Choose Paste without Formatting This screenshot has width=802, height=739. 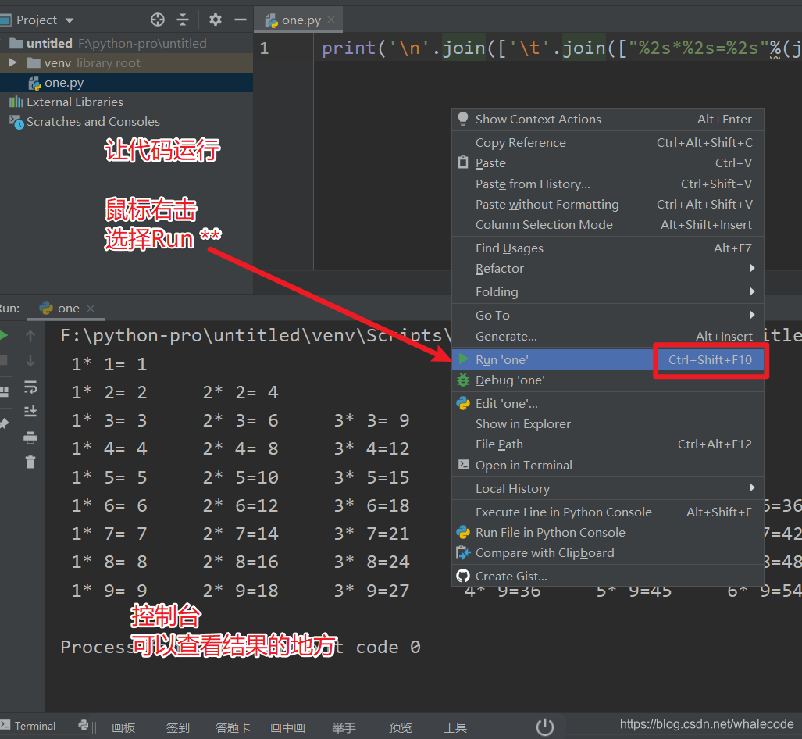coord(608,204)
